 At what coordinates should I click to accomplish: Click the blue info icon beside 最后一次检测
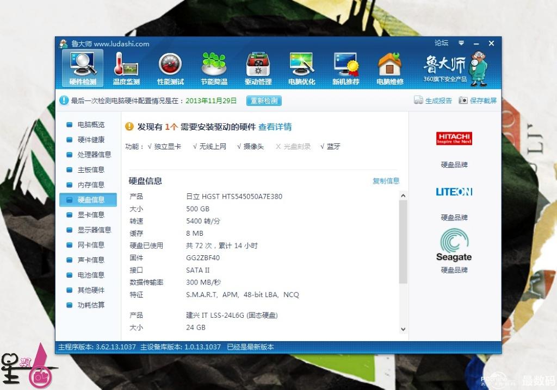tap(64, 100)
